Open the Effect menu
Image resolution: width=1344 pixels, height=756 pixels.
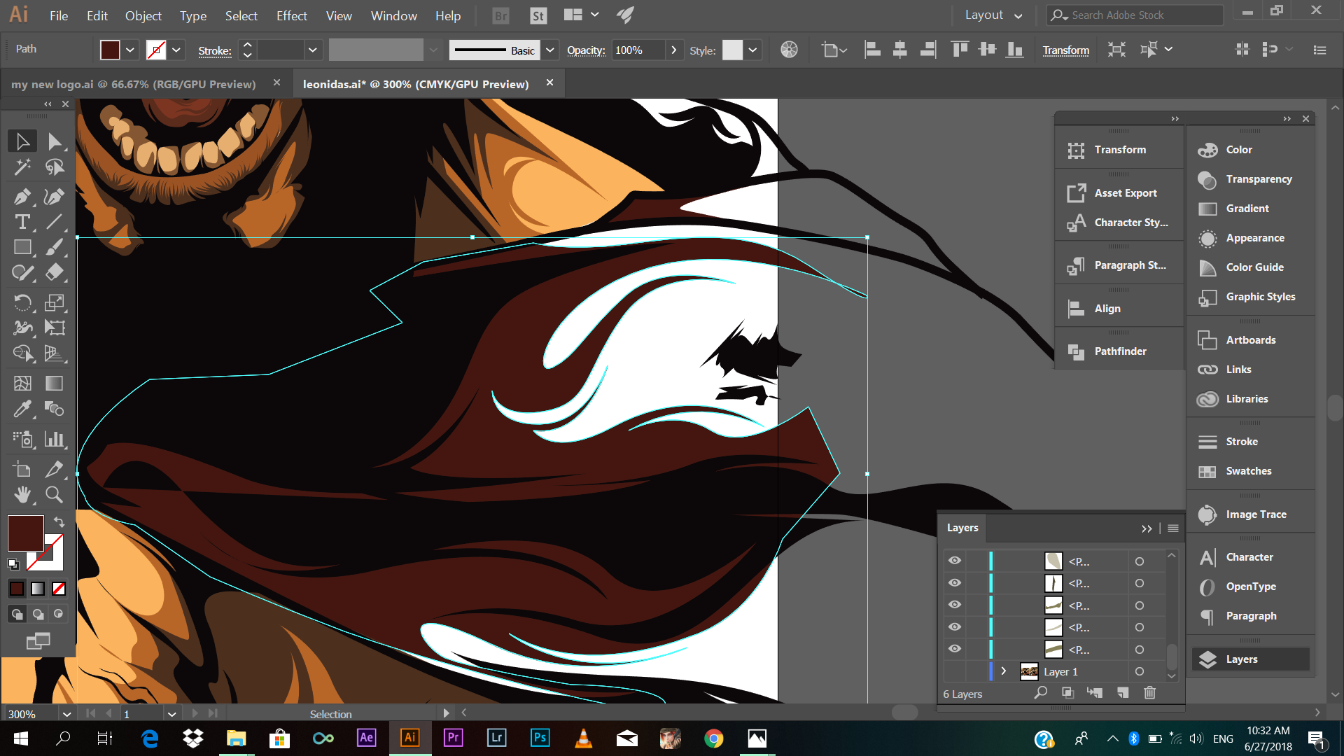291,15
